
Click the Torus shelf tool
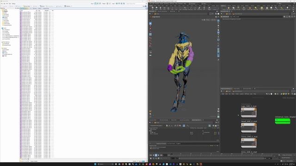point(164,8)
